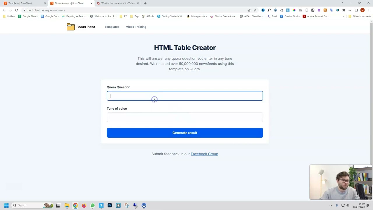The height and width of the screenshot is (210, 373).
Task: Open WhatsApp from the taskbar
Action: [x=93, y=205]
